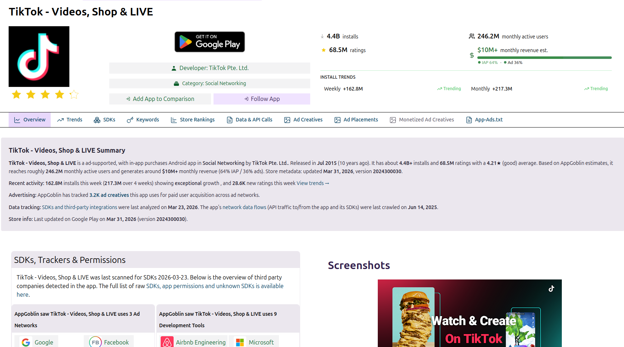Click the dollar sign revenue icon

[472, 55]
